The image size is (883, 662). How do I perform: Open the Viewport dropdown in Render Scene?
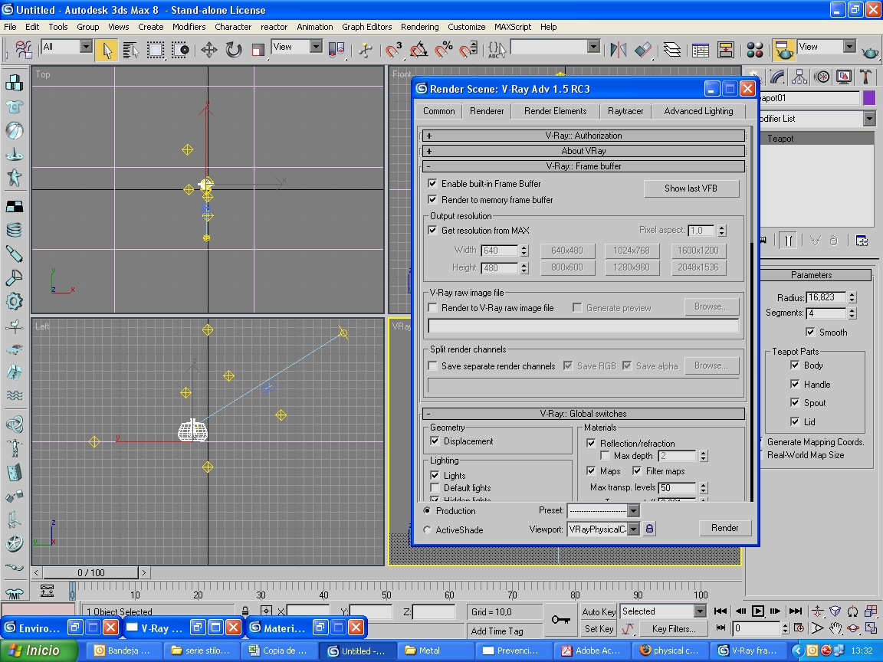633,529
